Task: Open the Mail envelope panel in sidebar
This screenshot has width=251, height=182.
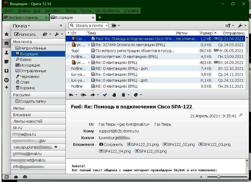Action: pos(6,43)
